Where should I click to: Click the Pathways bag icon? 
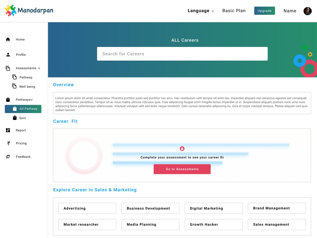click(8, 100)
